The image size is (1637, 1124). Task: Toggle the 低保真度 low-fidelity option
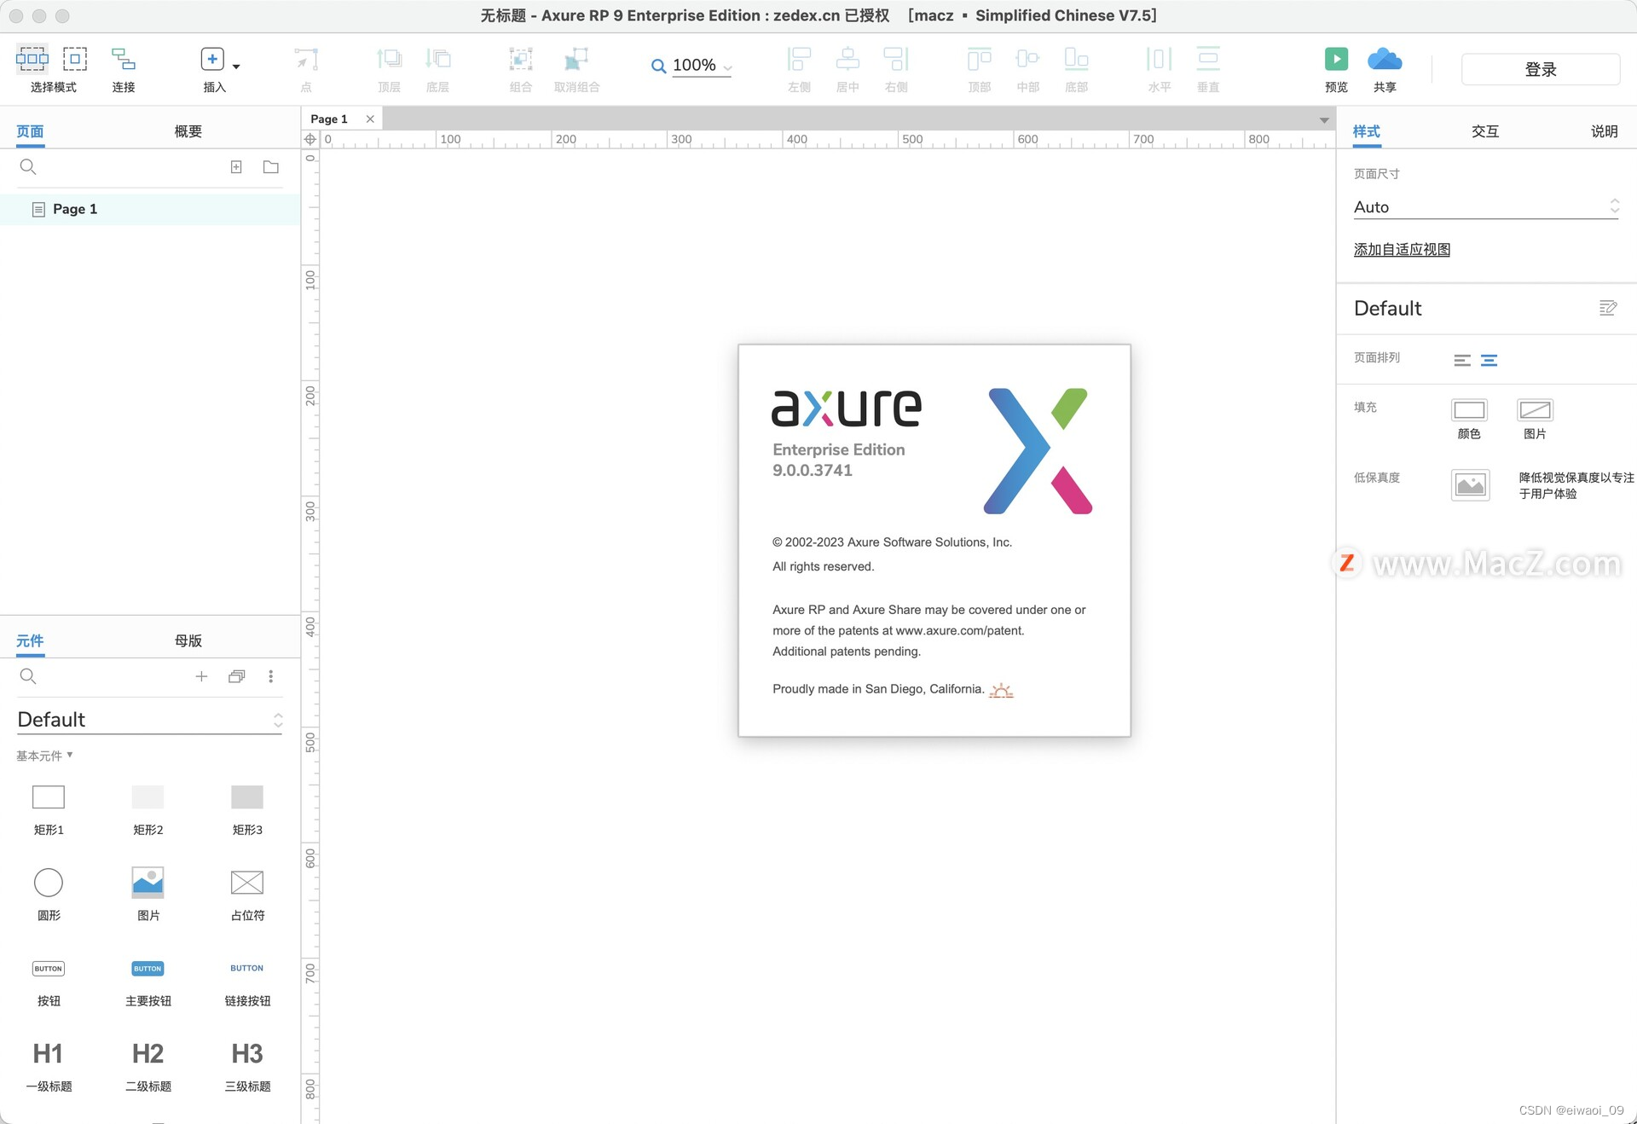(x=1470, y=484)
